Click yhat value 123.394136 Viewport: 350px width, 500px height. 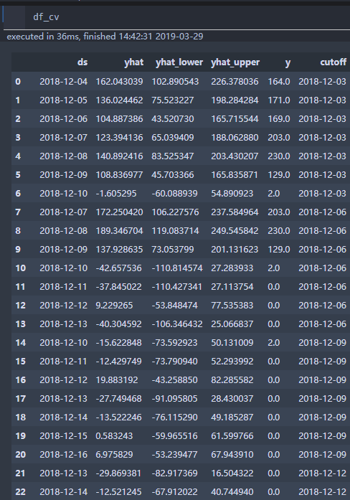tap(119, 138)
